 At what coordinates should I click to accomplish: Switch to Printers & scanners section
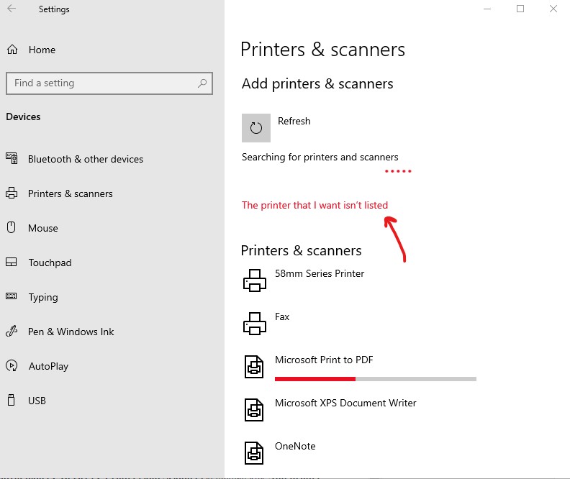(x=70, y=193)
